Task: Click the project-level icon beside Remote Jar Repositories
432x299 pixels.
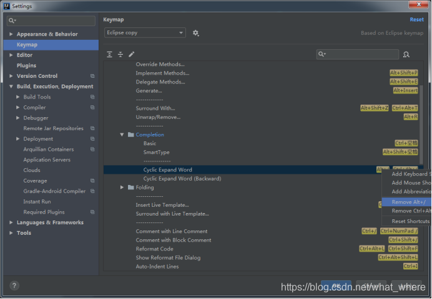Action: point(92,128)
